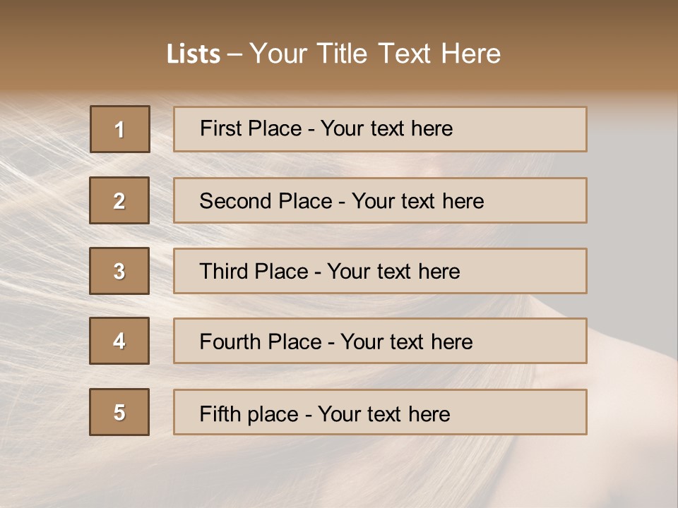Click the bold word Lists in title

click(x=194, y=54)
